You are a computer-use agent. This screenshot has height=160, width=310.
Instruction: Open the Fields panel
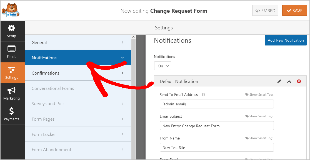pos(11,52)
